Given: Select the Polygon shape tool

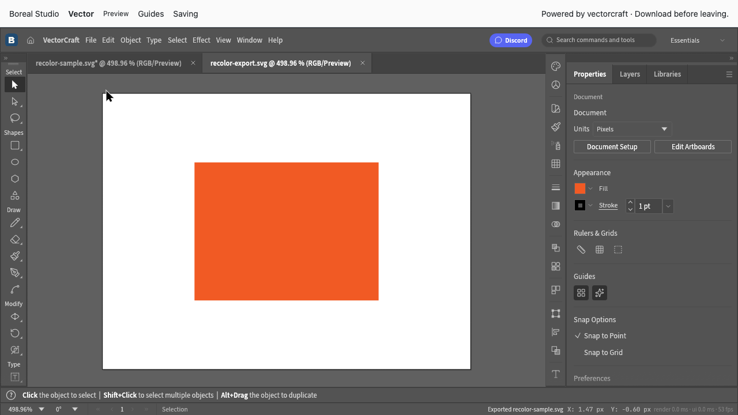Looking at the screenshot, I should point(15,179).
